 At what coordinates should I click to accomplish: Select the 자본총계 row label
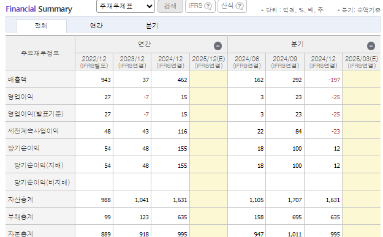tap(20, 233)
